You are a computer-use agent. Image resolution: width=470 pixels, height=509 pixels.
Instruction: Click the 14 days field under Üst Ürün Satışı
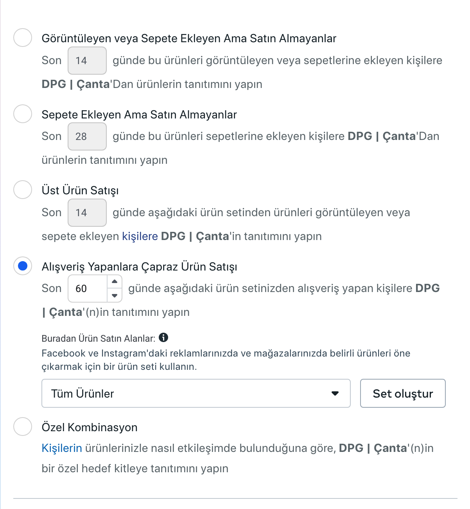pos(87,213)
